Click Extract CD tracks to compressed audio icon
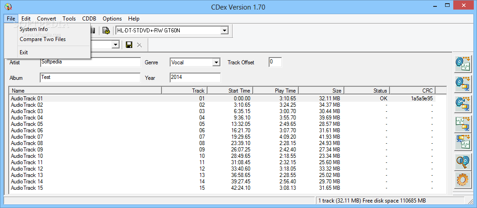Image resolution: width=477 pixels, height=208 pixels. point(463,84)
